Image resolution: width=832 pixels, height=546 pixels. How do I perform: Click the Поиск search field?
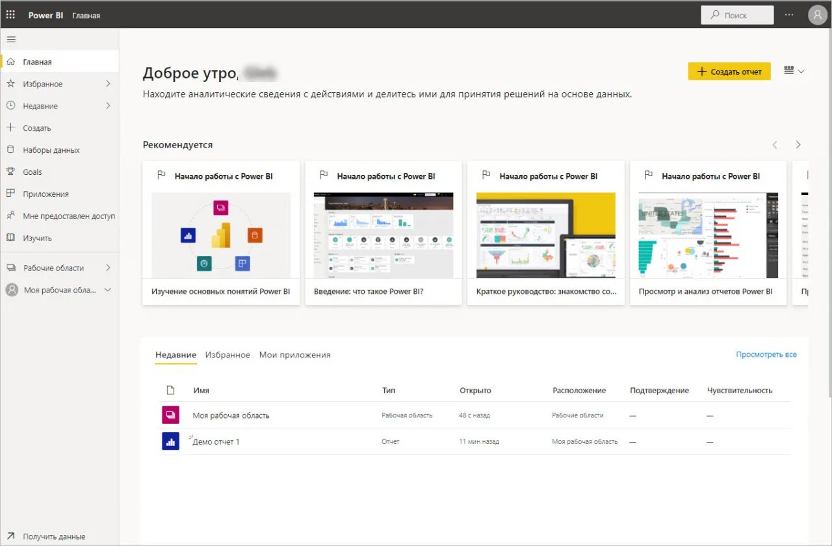point(737,15)
